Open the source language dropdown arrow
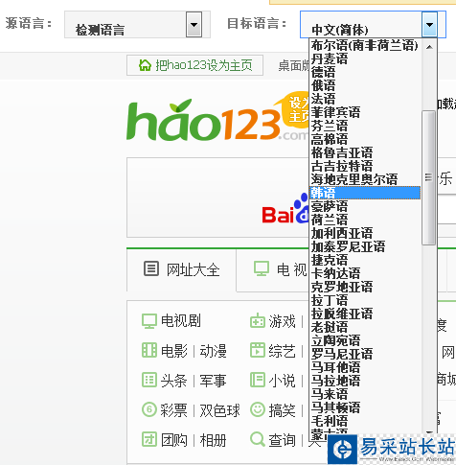This screenshot has height=465, width=456. [x=194, y=24]
